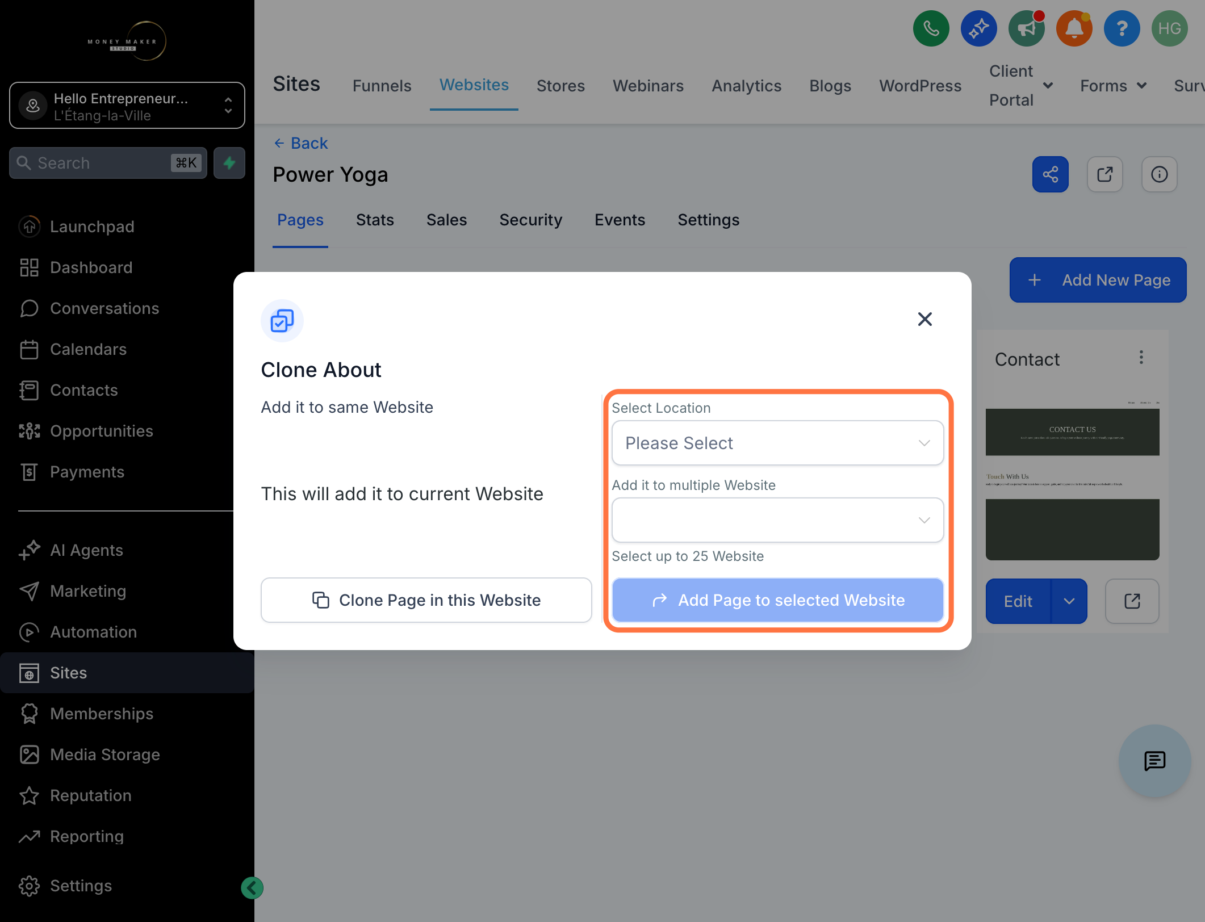Open the Contact card three-dot menu
1205x922 pixels.
[x=1141, y=358]
